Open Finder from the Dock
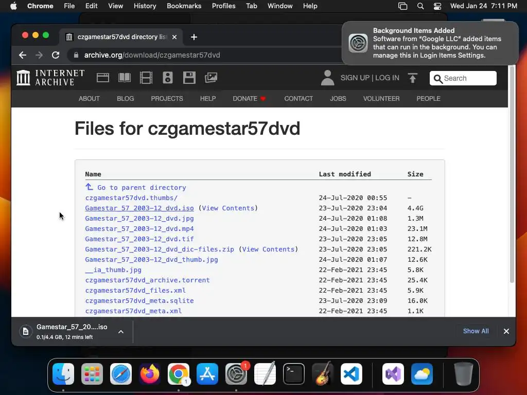 pyautogui.click(x=63, y=374)
